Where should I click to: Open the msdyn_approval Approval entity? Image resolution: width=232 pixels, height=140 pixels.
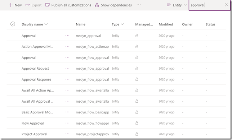(x=28, y=36)
